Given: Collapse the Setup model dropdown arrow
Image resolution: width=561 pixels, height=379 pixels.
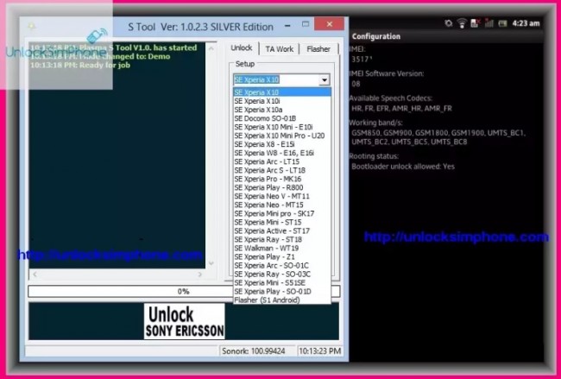Looking at the screenshot, I should point(325,79).
